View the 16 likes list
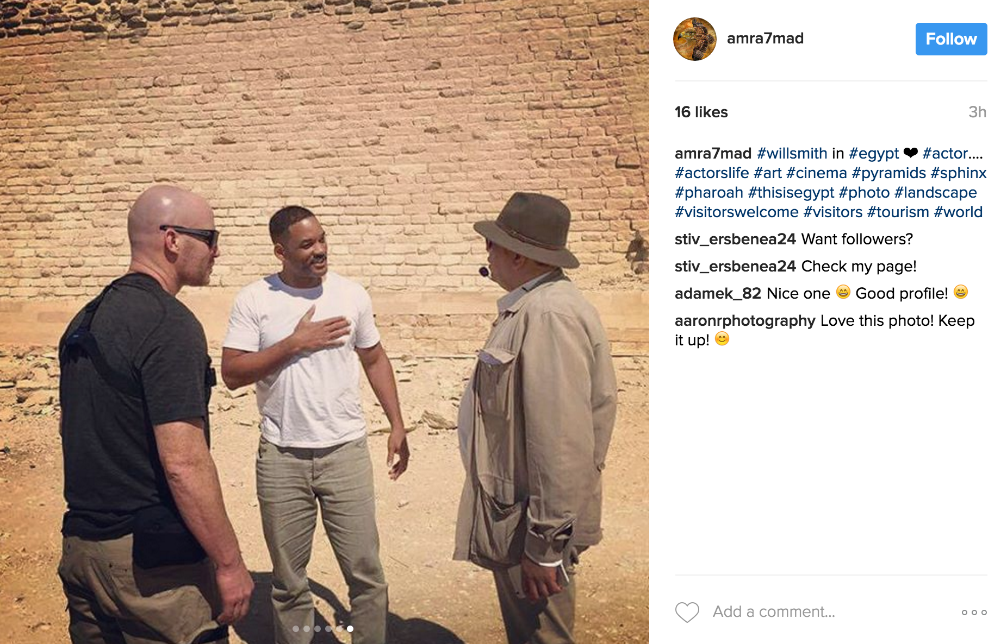Viewport: 1007px width, 644px height. click(x=701, y=112)
